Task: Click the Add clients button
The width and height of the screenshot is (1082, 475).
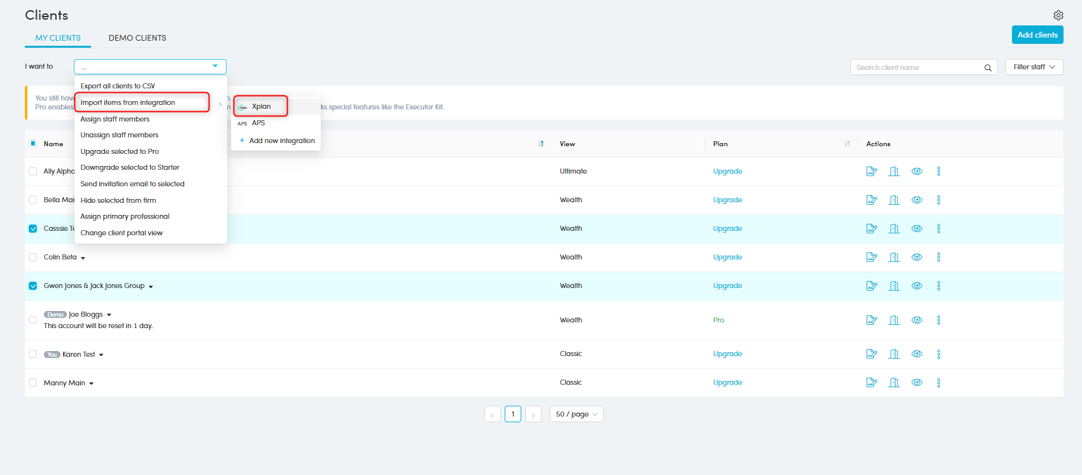Action: tap(1037, 35)
